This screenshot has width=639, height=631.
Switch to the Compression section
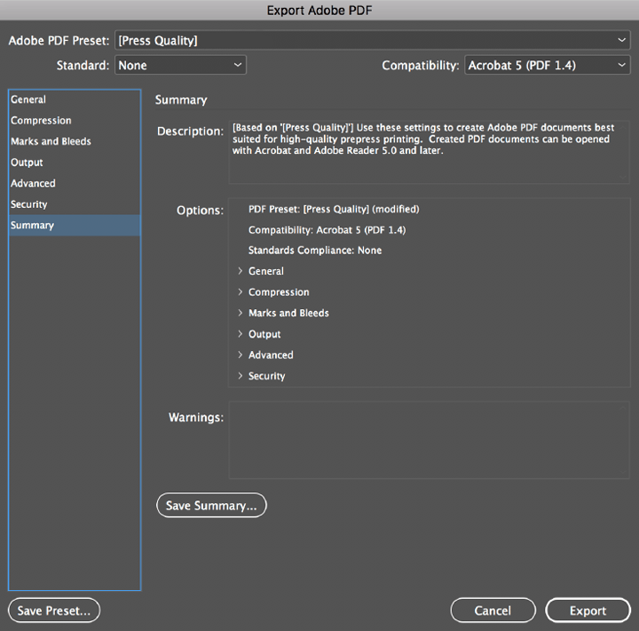tap(41, 121)
